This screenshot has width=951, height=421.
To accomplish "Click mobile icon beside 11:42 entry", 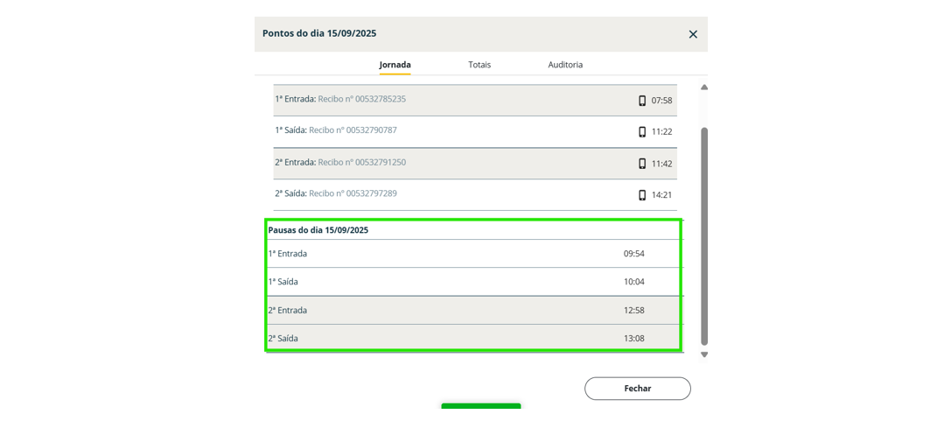I will tap(642, 164).
